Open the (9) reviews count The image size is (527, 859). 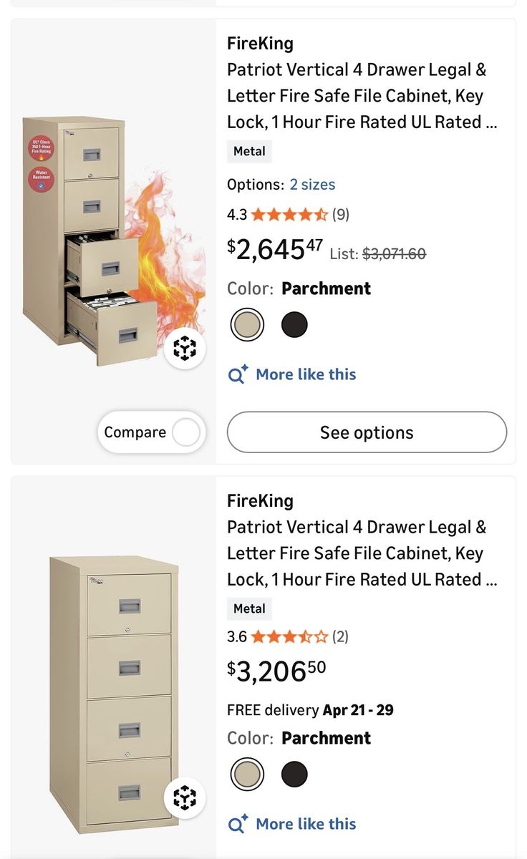tap(340, 214)
